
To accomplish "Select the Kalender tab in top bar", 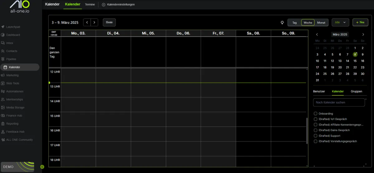I will pyautogui.click(x=73, y=5).
